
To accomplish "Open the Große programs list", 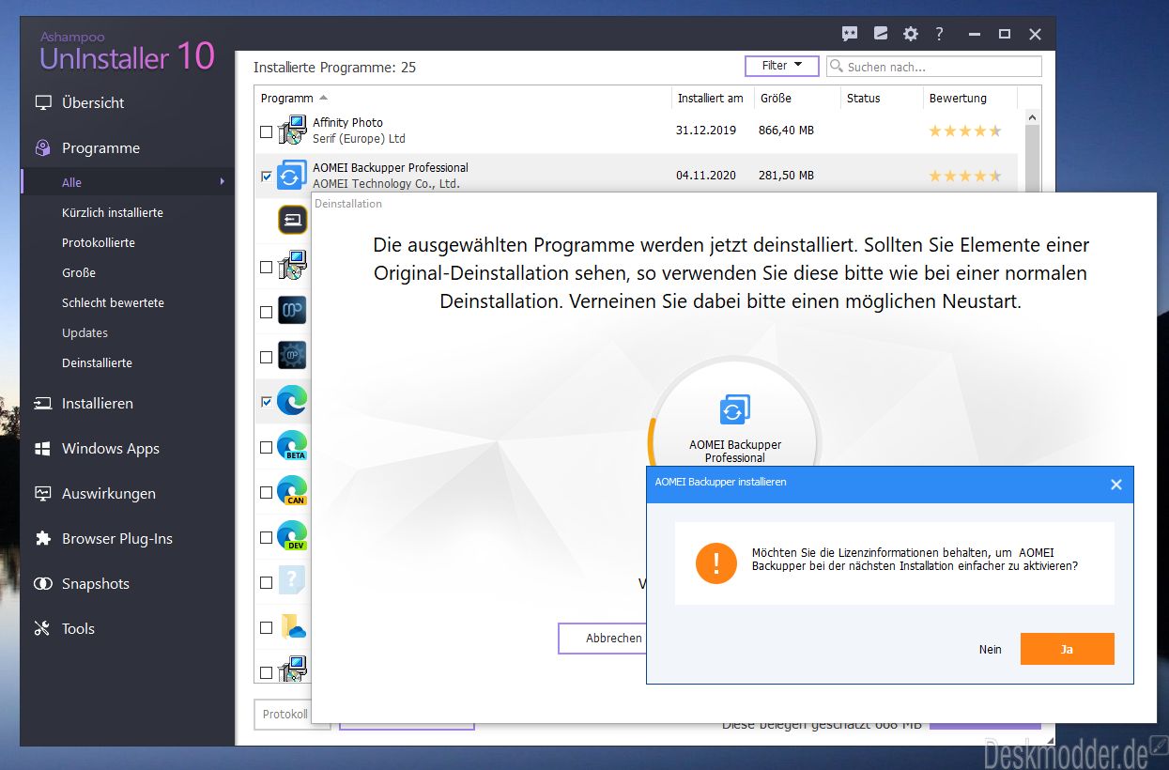I will pos(79,272).
